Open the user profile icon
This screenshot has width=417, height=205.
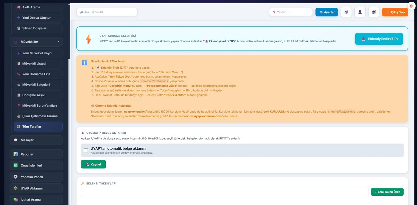click(360, 12)
